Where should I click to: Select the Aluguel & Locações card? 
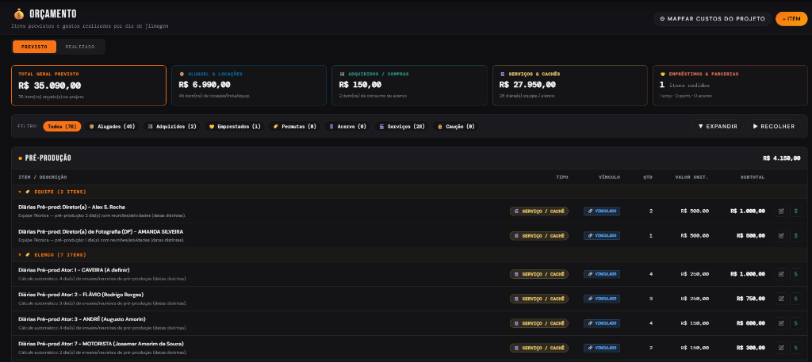(x=249, y=86)
